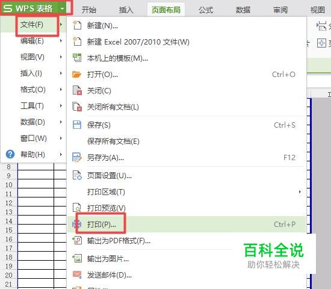Expand the 文件(F) submenu arrow
331x289 pixels.
pyautogui.click(x=61, y=25)
